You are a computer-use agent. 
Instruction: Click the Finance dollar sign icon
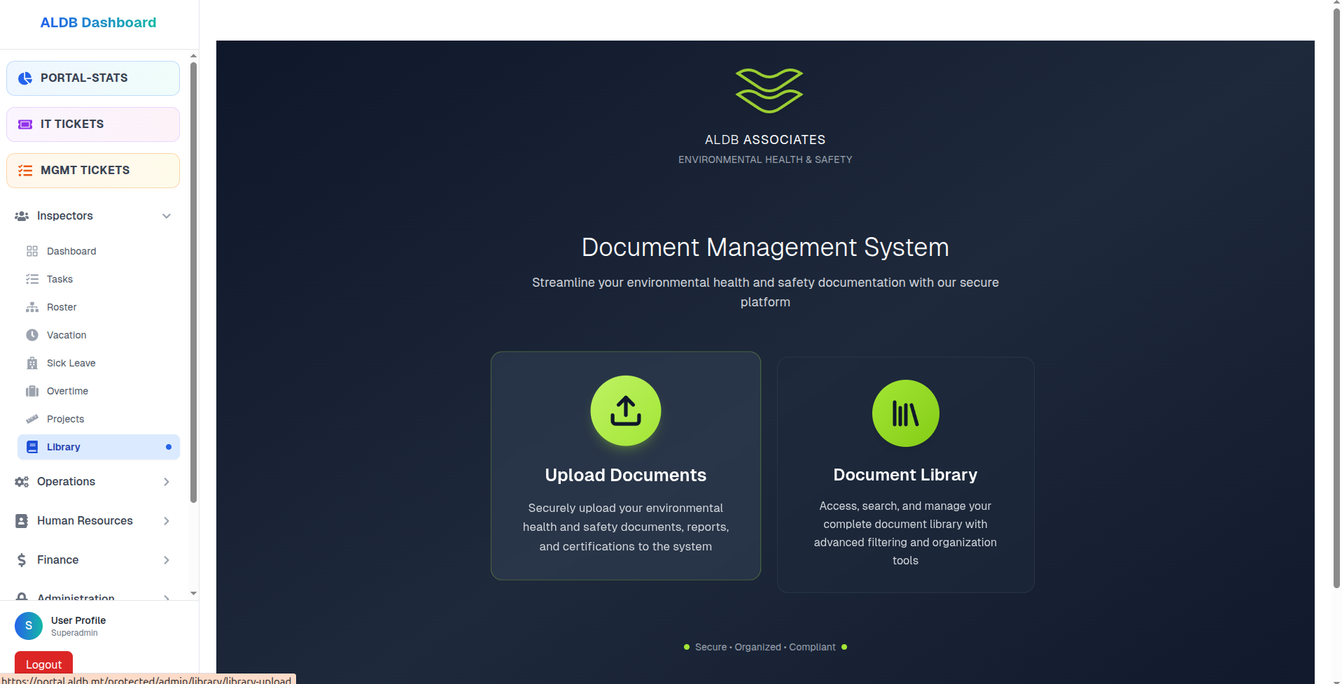tap(22, 560)
